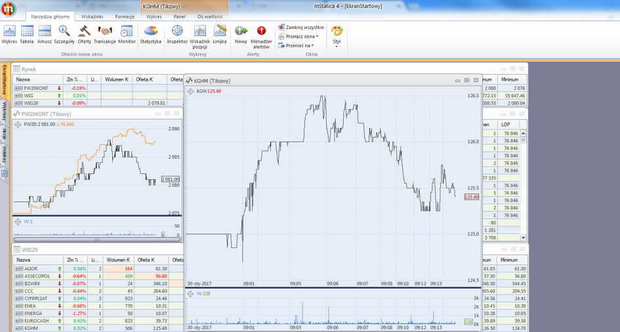Screen dimensions: 620x332
Task: Expand the CCC row
Action: point(16,291)
